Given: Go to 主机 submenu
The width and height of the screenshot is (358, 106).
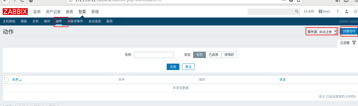Looking at the screenshot, I should click(35, 21).
